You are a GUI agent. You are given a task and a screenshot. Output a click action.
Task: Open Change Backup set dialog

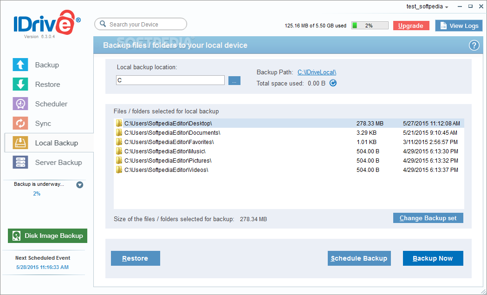[428, 217]
